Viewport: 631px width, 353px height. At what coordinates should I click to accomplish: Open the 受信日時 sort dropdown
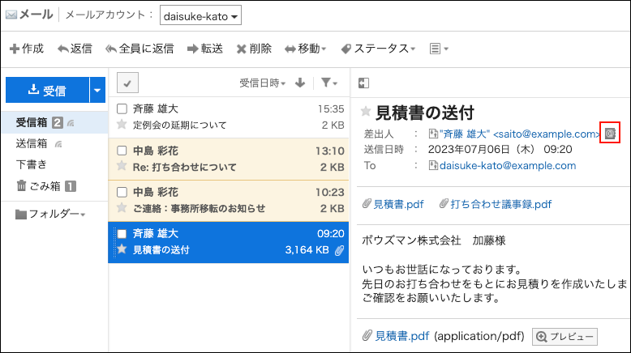(263, 83)
